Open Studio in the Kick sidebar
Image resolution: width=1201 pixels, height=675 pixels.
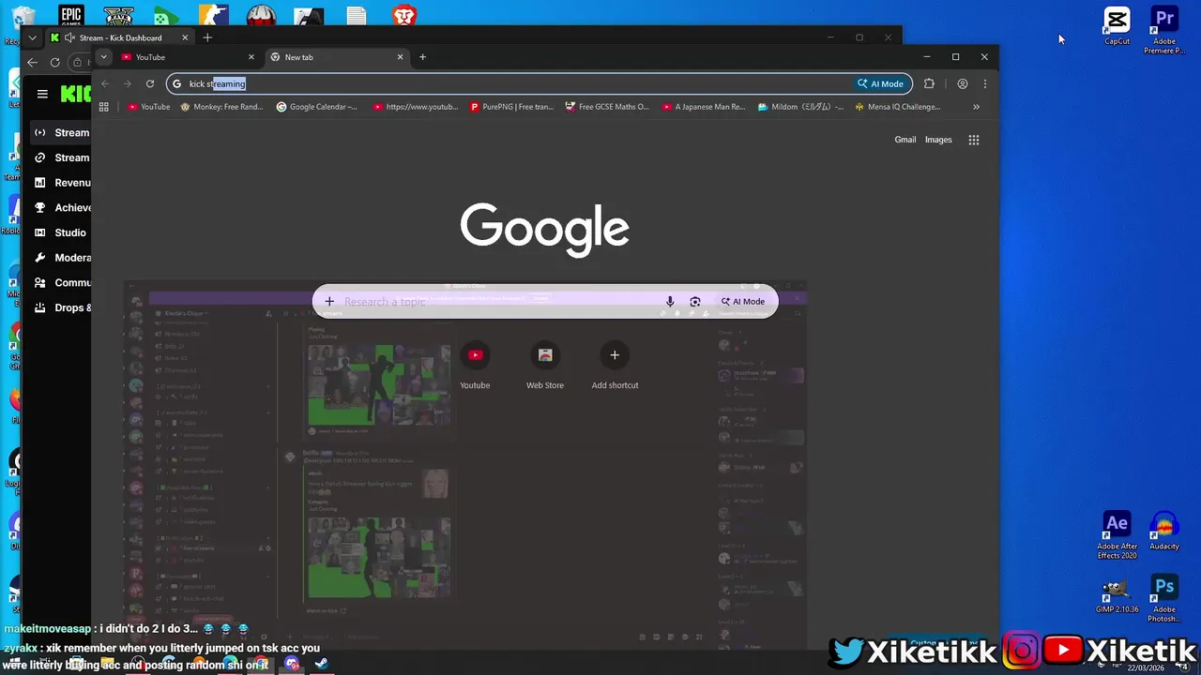click(61, 232)
